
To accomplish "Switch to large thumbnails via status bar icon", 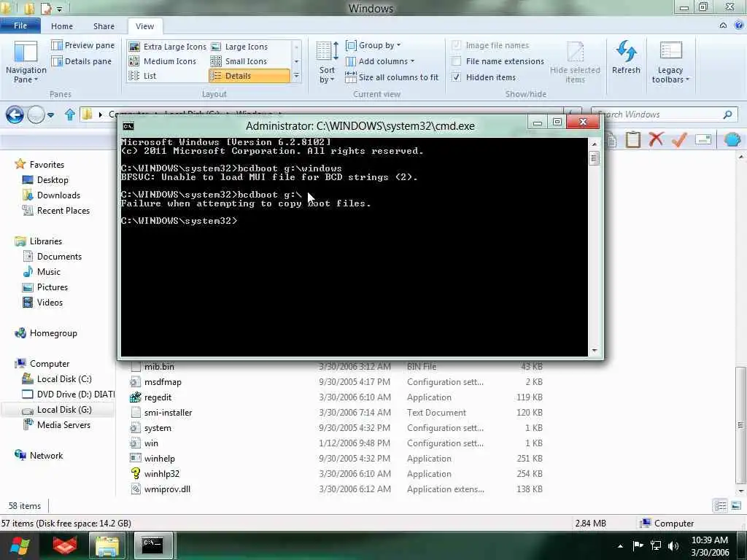I will coord(736,506).
